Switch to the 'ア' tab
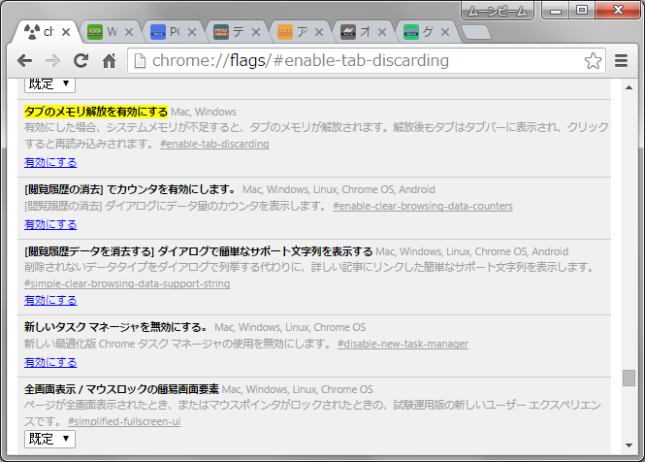This screenshot has width=645, height=462. point(300,32)
